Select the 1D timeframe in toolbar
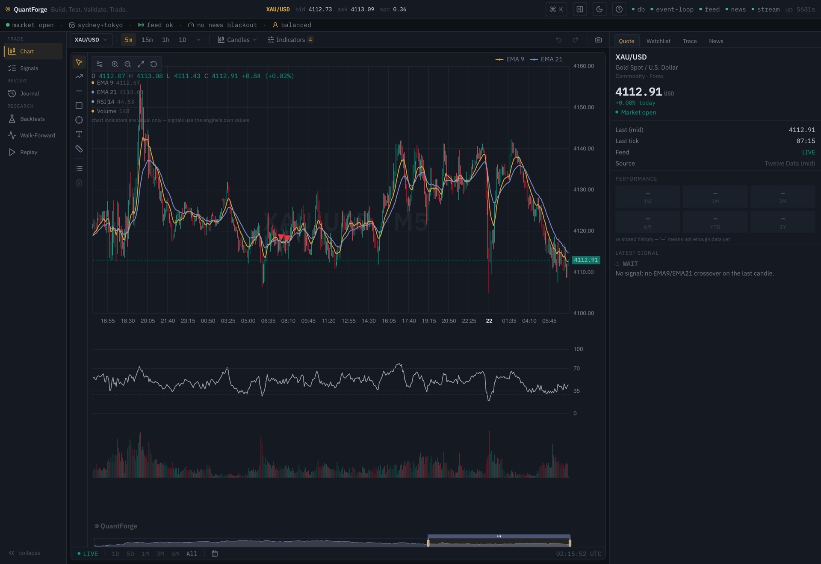Image resolution: width=821 pixels, height=564 pixels. click(183, 40)
